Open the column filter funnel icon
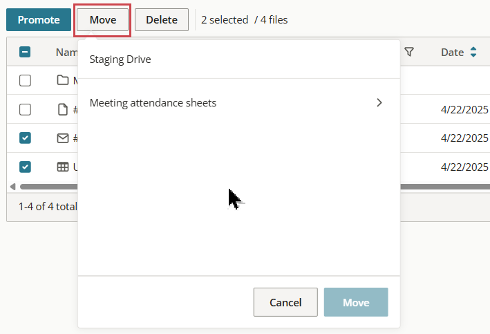Image resolution: width=490 pixels, height=334 pixels. point(409,52)
